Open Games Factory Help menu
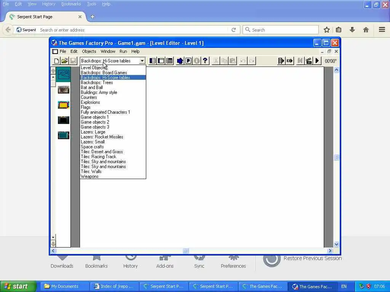This screenshot has height=292, width=390. [135, 51]
